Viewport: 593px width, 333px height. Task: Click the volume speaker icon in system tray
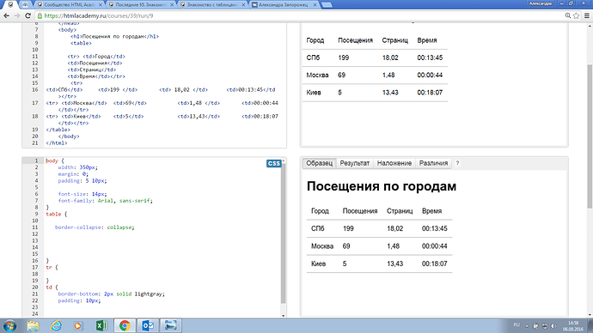pyautogui.click(x=553, y=326)
